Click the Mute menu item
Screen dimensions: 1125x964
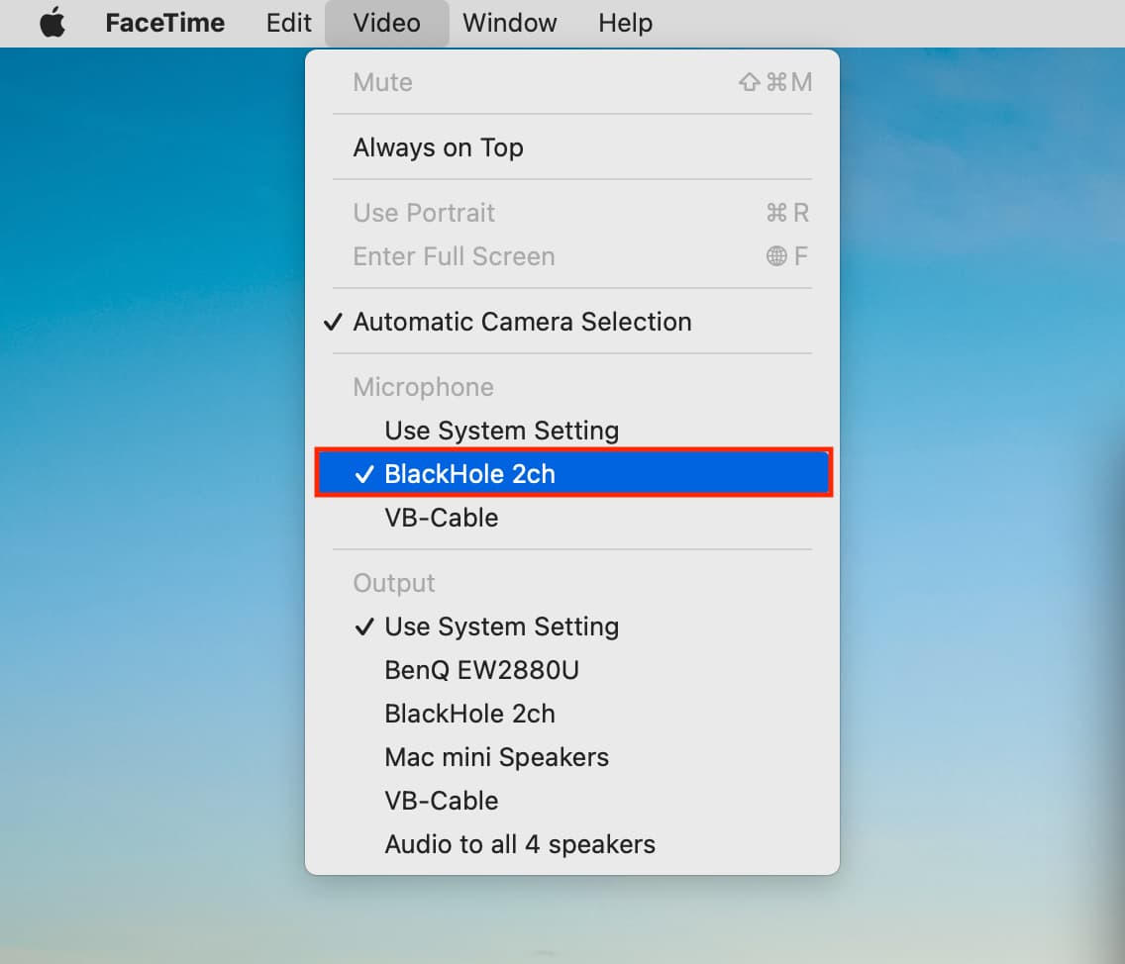571,82
